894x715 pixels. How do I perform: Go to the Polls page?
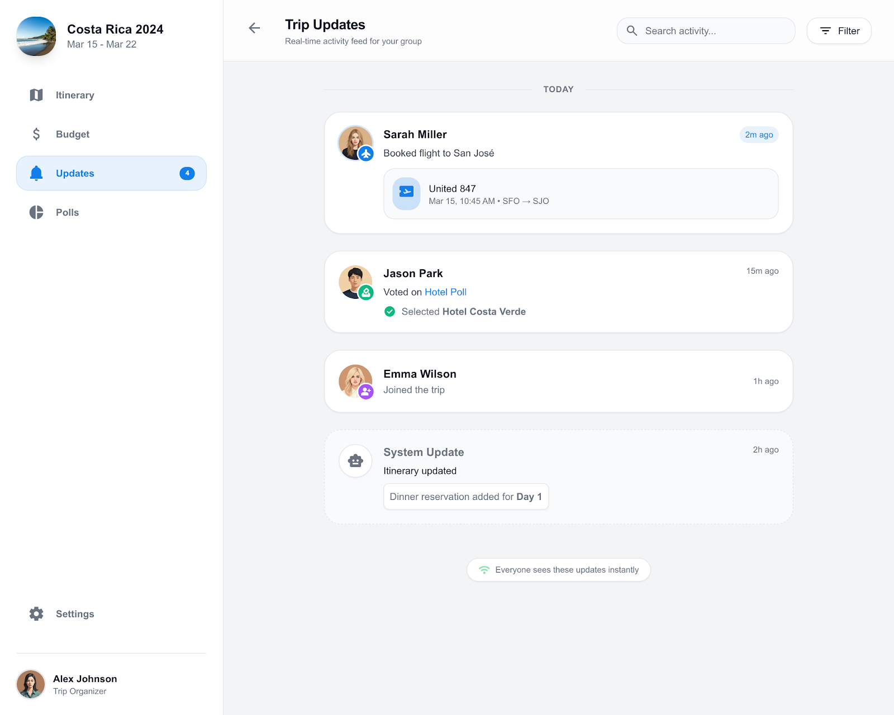tap(68, 212)
